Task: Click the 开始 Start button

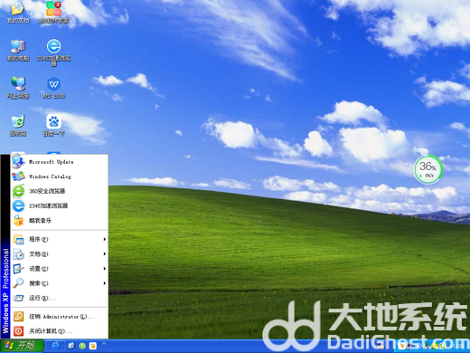Action: (22, 346)
